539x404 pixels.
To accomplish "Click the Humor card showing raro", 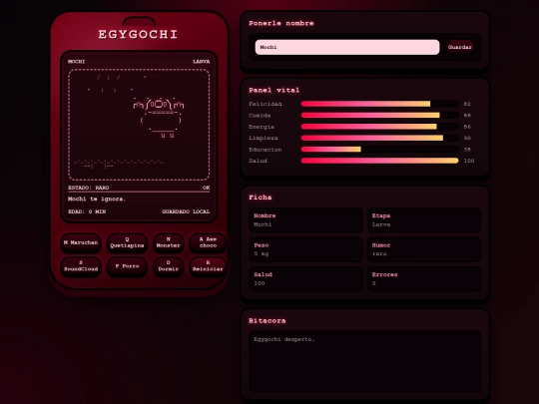I will click(424, 249).
